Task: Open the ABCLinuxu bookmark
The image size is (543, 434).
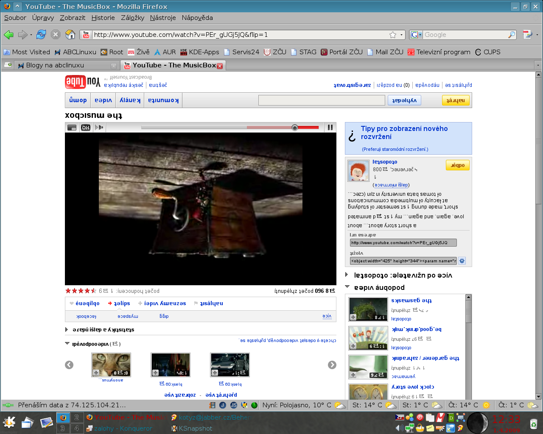Action: [75, 52]
